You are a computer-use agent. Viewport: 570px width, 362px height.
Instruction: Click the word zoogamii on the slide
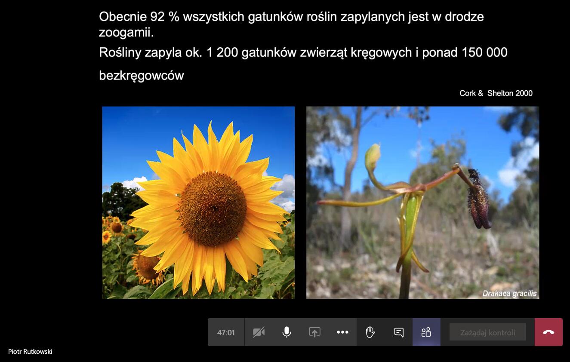(x=126, y=33)
